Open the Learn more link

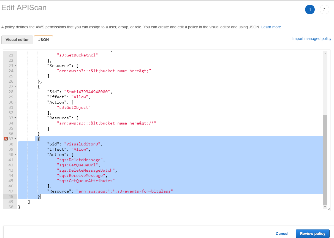(x=271, y=27)
